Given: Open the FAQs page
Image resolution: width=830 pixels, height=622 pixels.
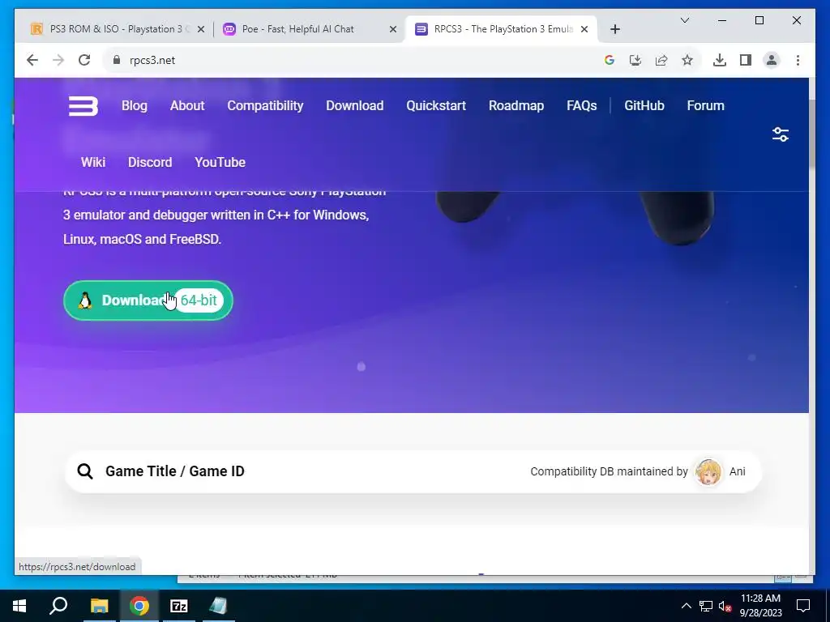Looking at the screenshot, I should 582,106.
